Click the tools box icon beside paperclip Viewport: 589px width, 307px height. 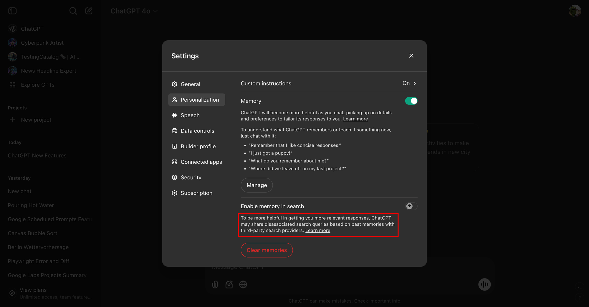(229, 284)
